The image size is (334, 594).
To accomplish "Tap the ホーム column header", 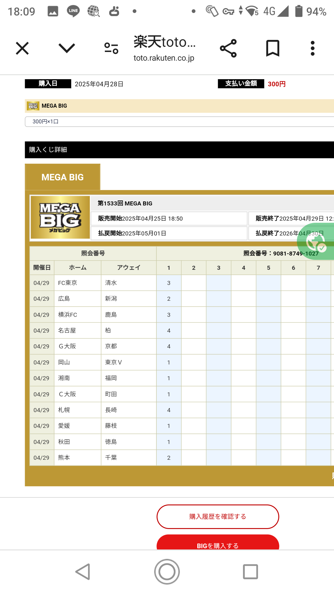I will tap(78, 268).
